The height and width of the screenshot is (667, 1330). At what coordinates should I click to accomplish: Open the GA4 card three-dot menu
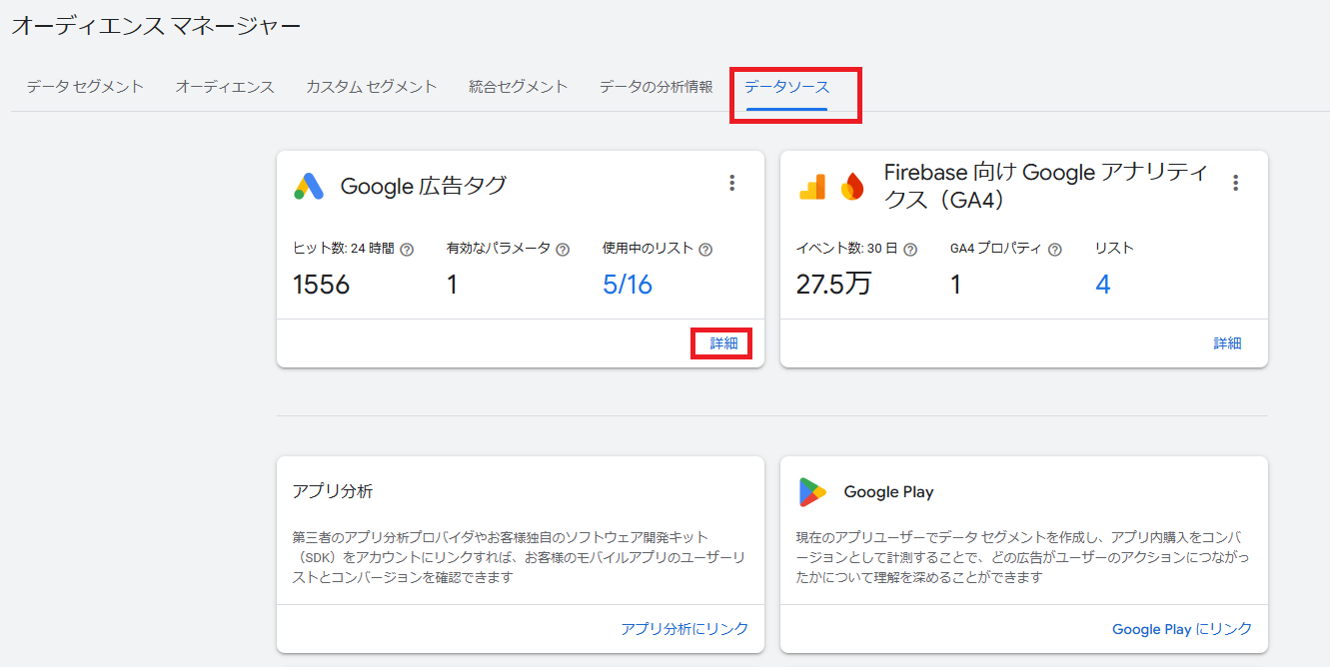coord(1235,183)
